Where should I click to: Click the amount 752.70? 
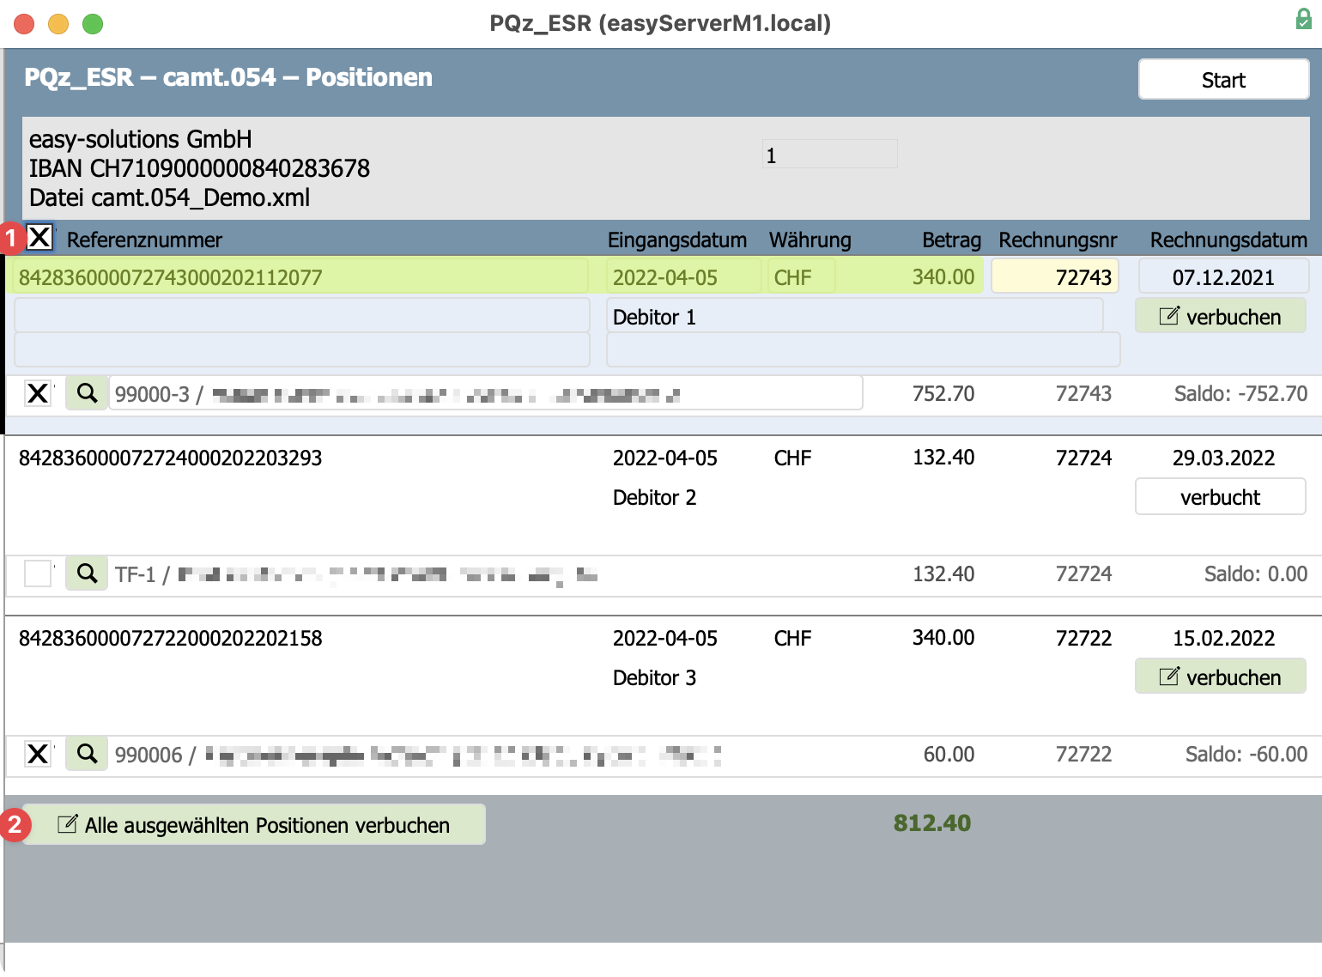point(943,394)
